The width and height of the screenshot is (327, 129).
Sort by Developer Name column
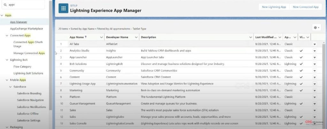pos(117,37)
